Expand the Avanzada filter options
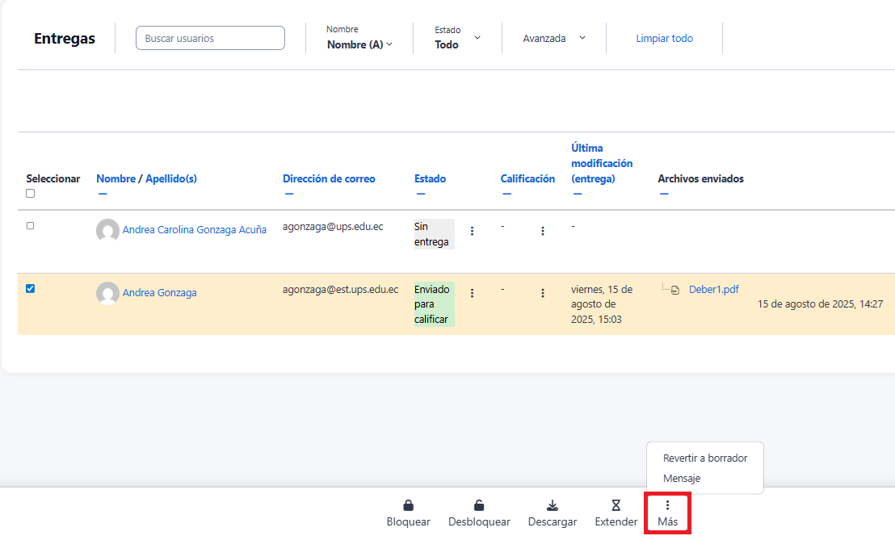Viewport: 895px width, 540px height. (x=553, y=38)
